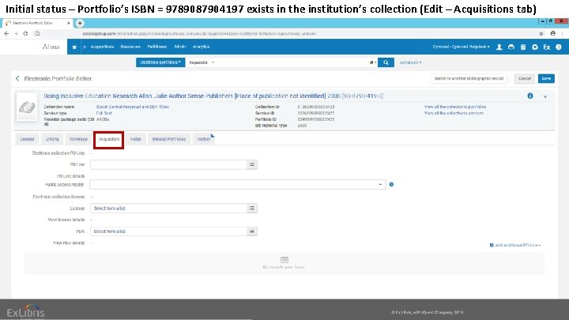Viewport: 569px width, 320px height.
Task: Open View all the collection's services link
Action: point(454,113)
